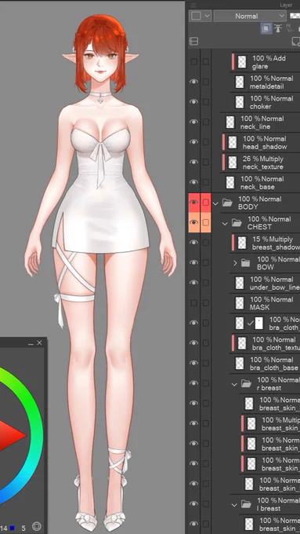Close the color wheel palette
Screen dimensions: 300x534
coord(40,343)
